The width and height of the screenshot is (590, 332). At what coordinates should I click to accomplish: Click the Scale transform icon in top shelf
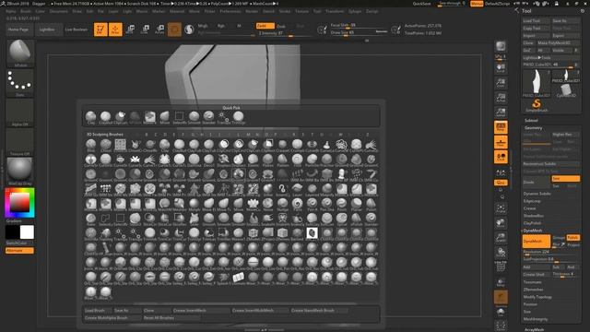pos(146,30)
